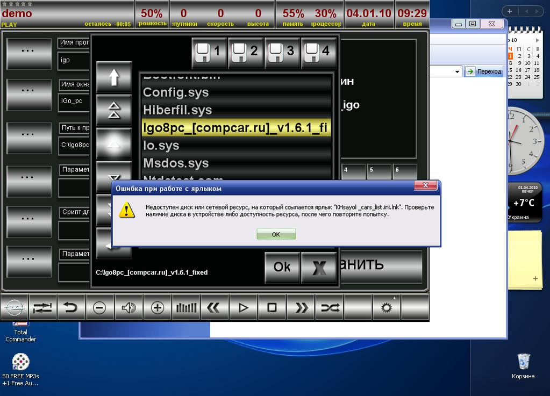Image resolution: width=550 pixels, height=396 pixels.
Task: Click the double up arrow page button
Action: (x=114, y=111)
